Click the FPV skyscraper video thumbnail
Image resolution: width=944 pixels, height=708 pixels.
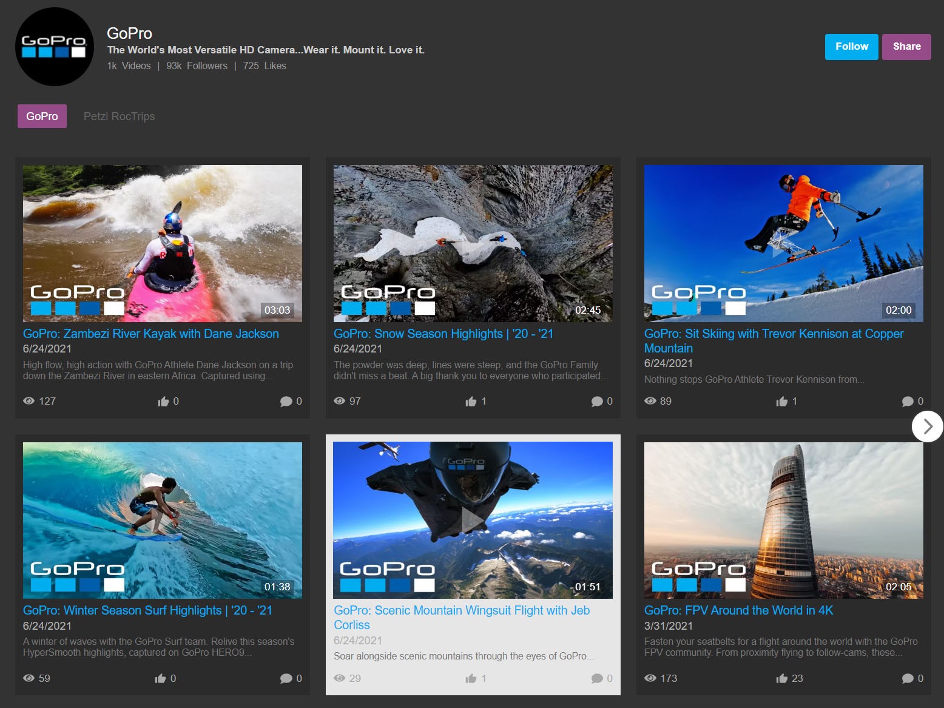(x=784, y=521)
